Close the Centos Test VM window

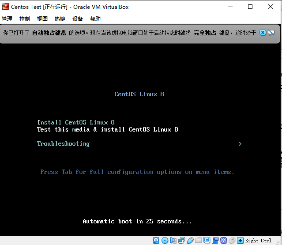(271, 7)
